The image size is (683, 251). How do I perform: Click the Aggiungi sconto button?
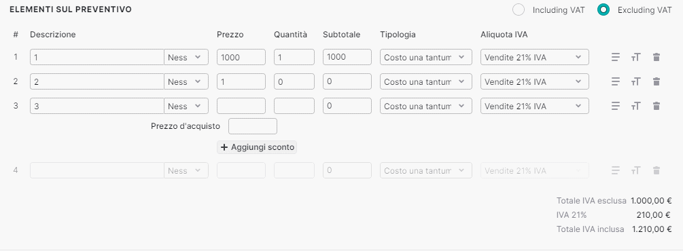(x=257, y=147)
